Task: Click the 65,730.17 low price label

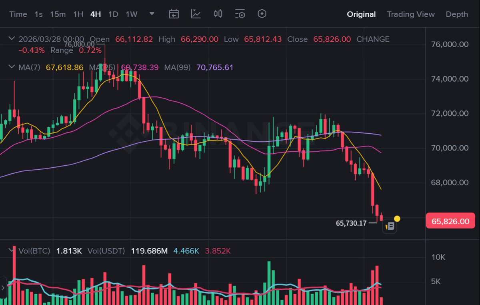Action: [x=352, y=223]
